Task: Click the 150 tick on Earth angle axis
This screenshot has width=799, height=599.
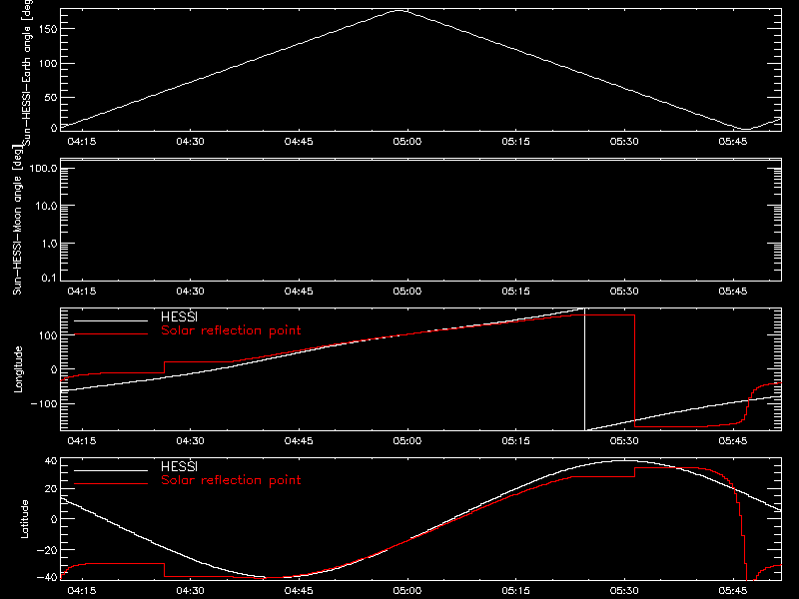Action: [x=48, y=29]
